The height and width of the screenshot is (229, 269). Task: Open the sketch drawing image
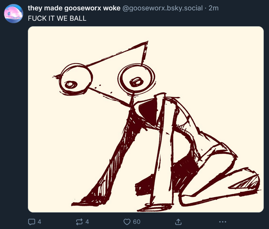[x=146, y=119]
